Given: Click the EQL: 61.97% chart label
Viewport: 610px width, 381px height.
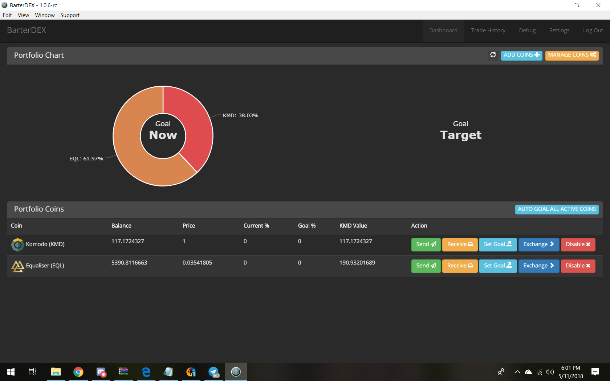Looking at the screenshot, I should coord(86,159).
